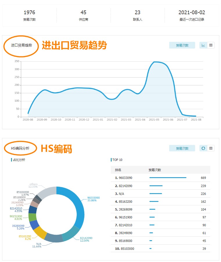Click the 85163200 8.2% donut label
The image size is (221, 262).
tap(25, 238)
